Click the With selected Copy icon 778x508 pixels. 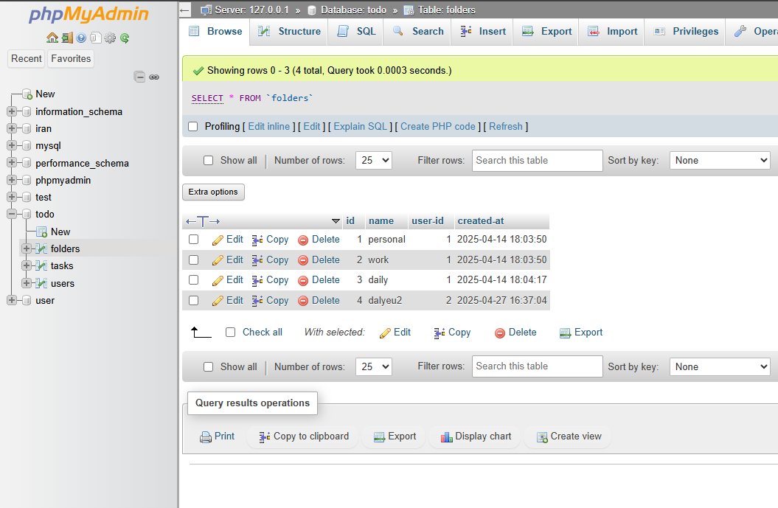[x=439, y=333]
